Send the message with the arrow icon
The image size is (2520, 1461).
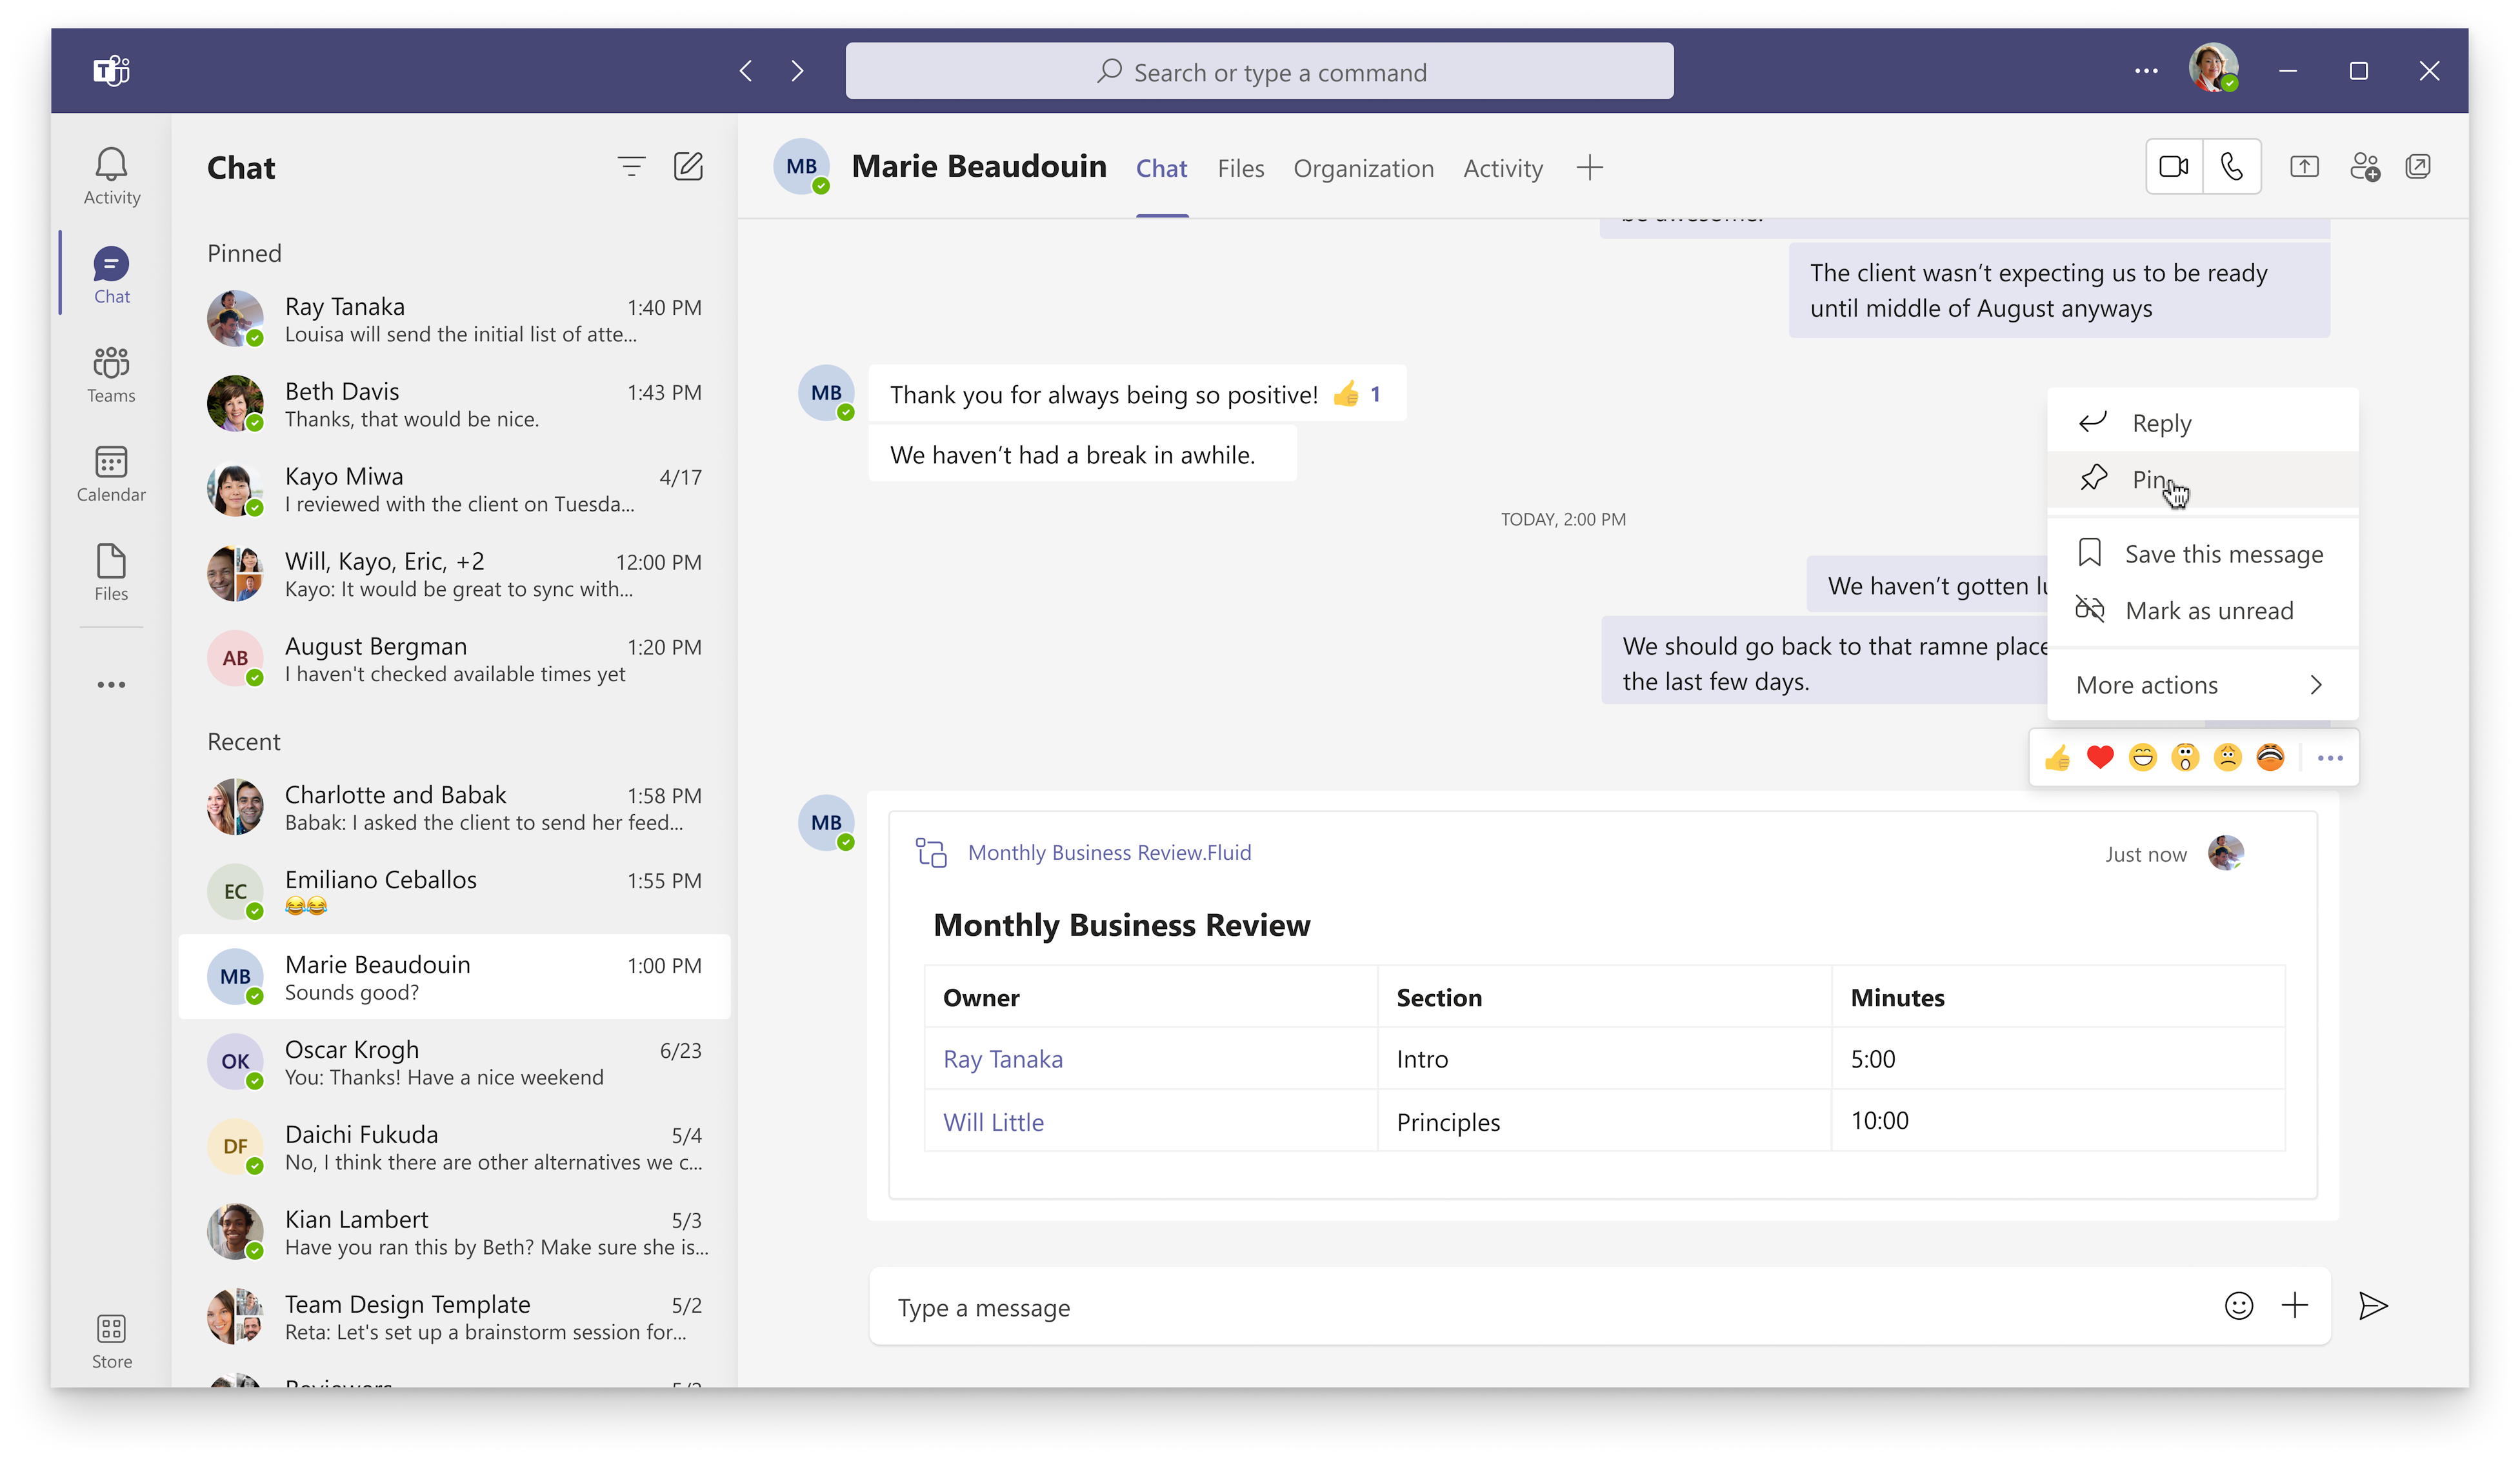[2373, 1306]
